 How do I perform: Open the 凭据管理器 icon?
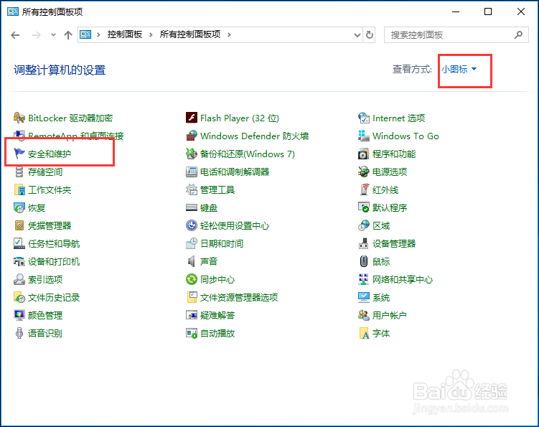pyautogui.click(x=19, y=225)
